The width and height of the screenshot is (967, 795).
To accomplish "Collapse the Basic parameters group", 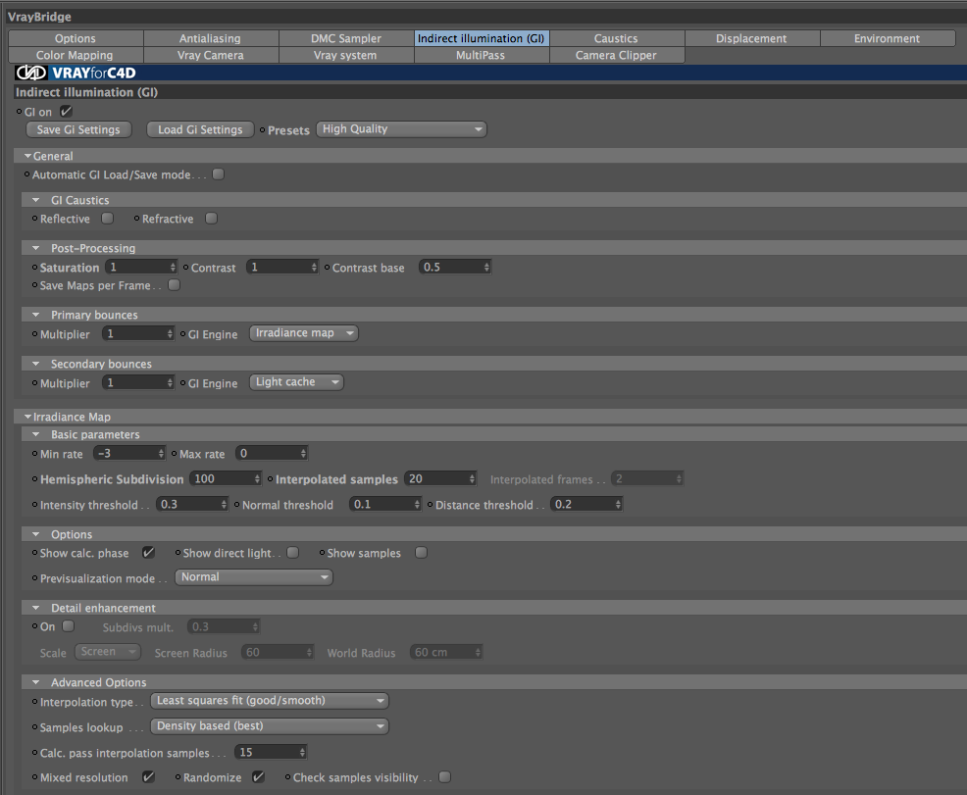I will 35,434.
